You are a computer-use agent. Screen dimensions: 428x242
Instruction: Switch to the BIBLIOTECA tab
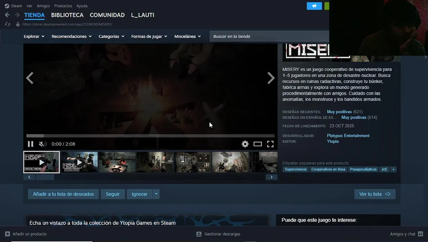67,15
